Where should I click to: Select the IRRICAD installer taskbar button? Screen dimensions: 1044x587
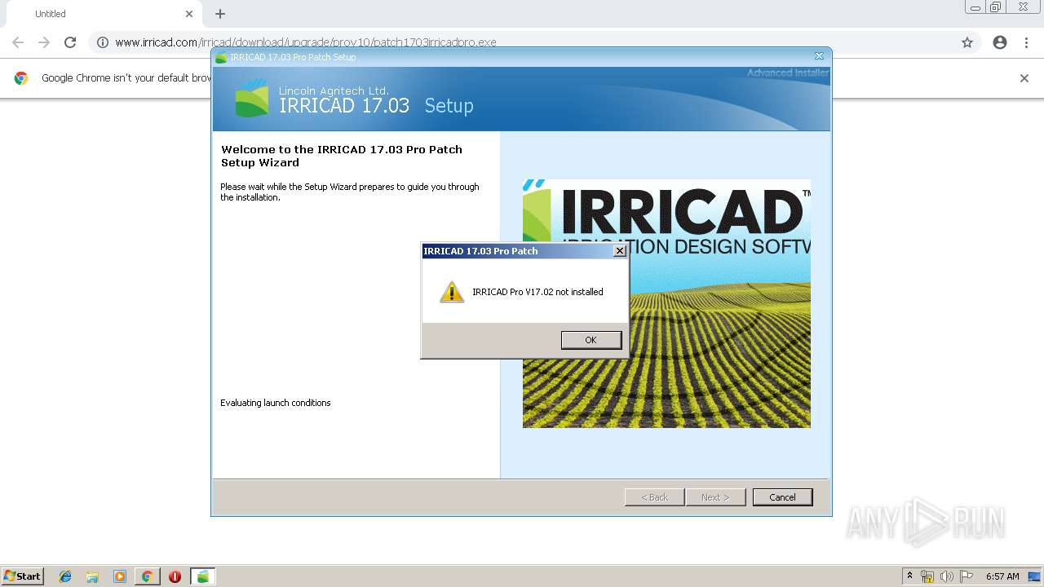pos(202,576)
